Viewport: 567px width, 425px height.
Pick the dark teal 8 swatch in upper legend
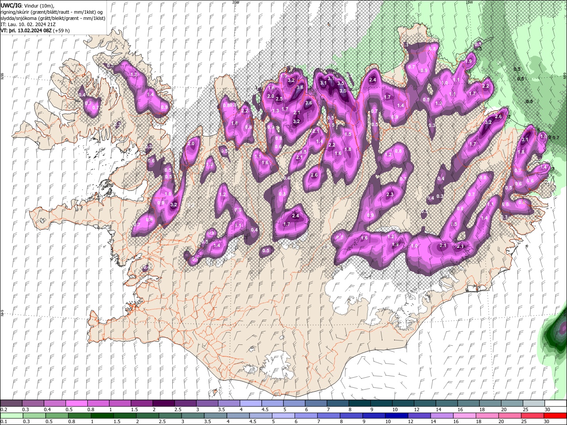tap(359, 403)
